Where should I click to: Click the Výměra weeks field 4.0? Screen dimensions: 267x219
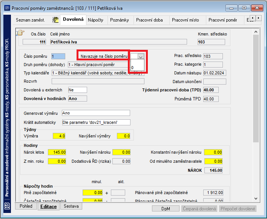pos(59,136)
